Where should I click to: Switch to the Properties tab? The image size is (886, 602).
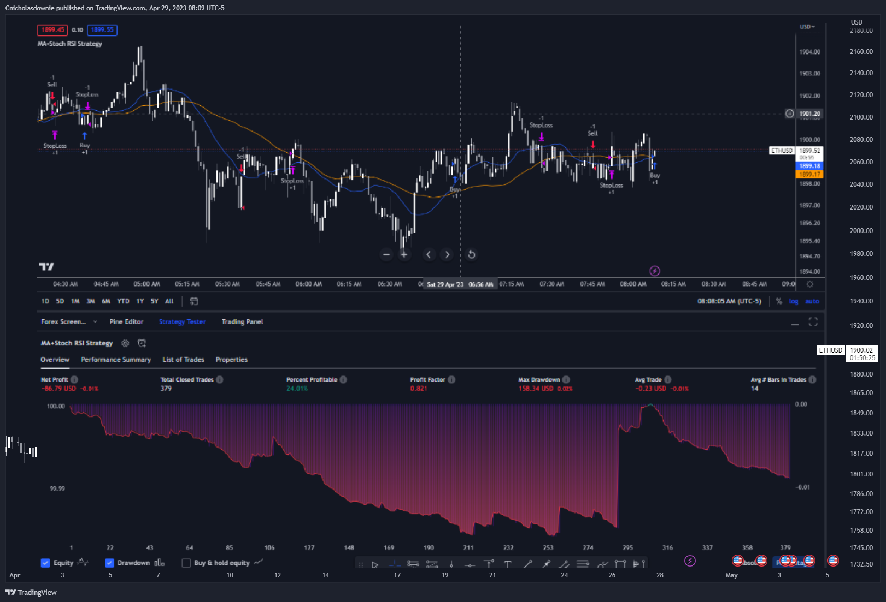coord(232,360)
